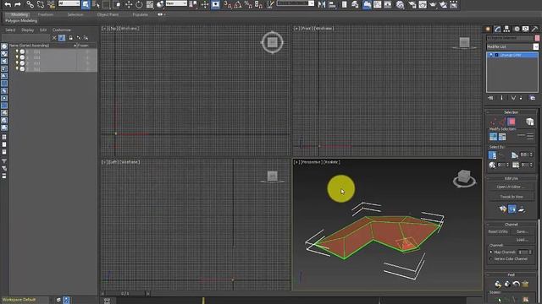Click Reset UVWs button
This screenshot has height=304, width=542.
click(498, 231)
